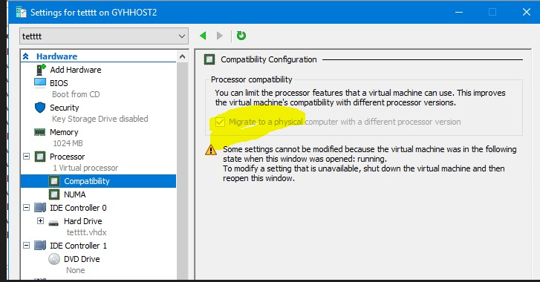
Task: Select the Memory entry
Action: [64, 132]
